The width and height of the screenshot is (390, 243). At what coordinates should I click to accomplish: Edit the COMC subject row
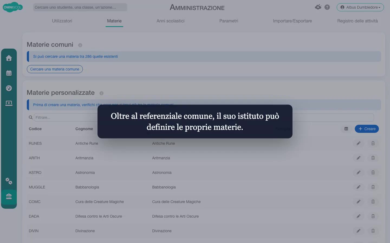(x=359, y=202)
